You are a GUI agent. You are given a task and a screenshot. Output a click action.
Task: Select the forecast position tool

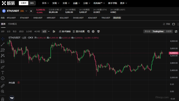click(x=3, y=61)
